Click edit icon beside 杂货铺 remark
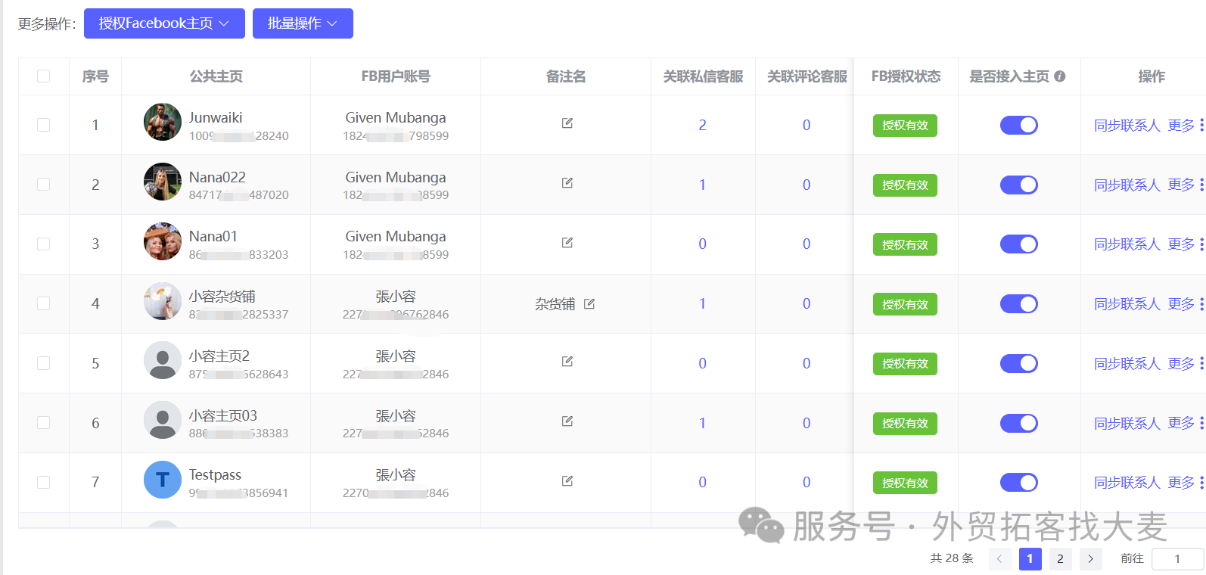The height and width of the screenshot is (575, 1206). point(589,303)
